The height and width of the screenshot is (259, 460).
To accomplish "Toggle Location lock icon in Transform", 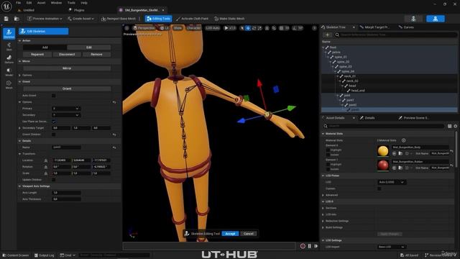I will [x=46, y=160].
